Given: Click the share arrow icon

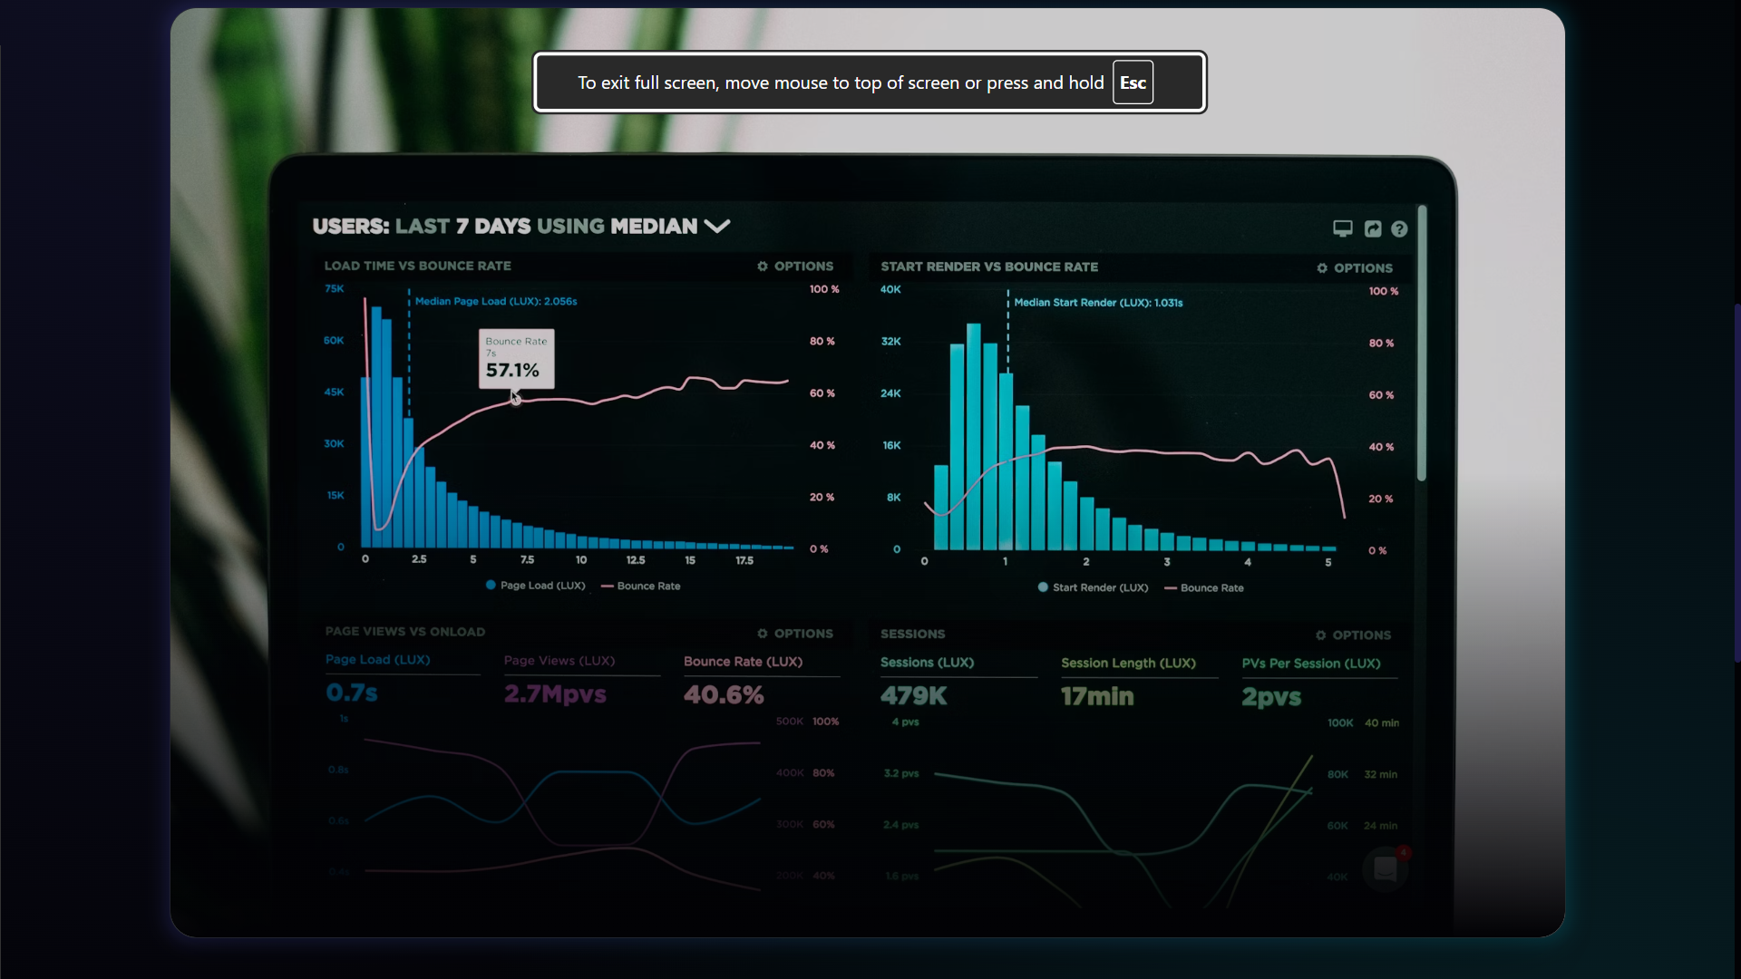Looking at the screenshot, I should [x=1373, y=229].
